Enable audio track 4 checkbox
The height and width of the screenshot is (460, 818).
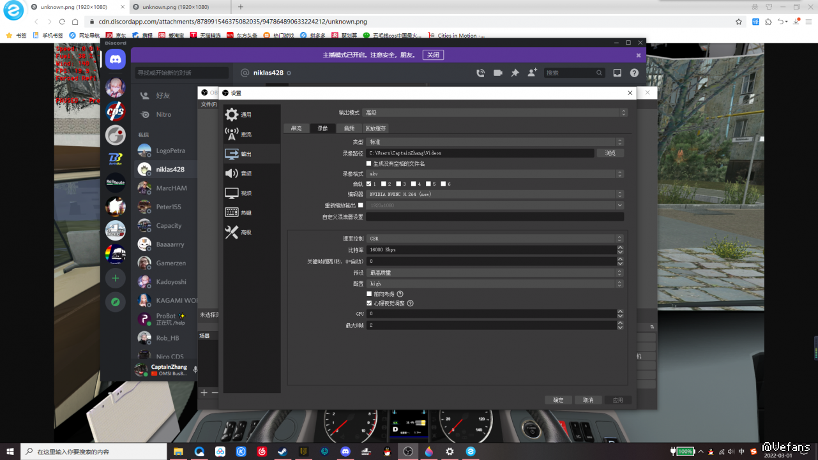click(x=414, y=184)
